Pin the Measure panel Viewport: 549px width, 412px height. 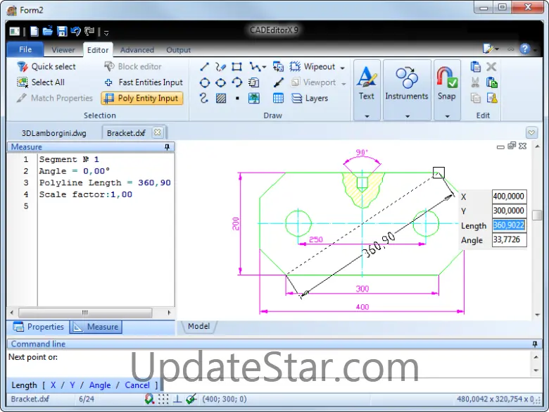[x=168, y=146]
